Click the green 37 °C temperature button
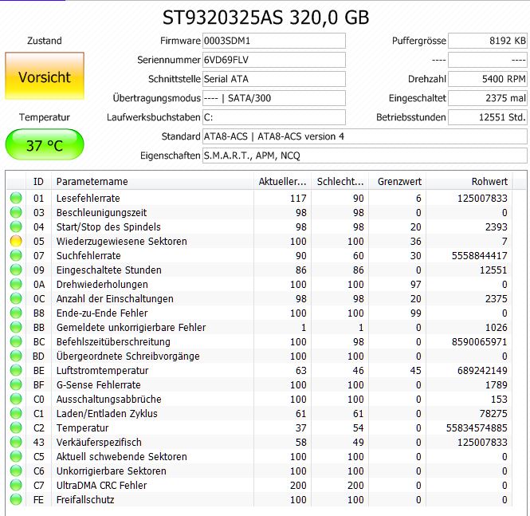Image resolution: width=530 pixels, height=516 pixels. [45, 145]
